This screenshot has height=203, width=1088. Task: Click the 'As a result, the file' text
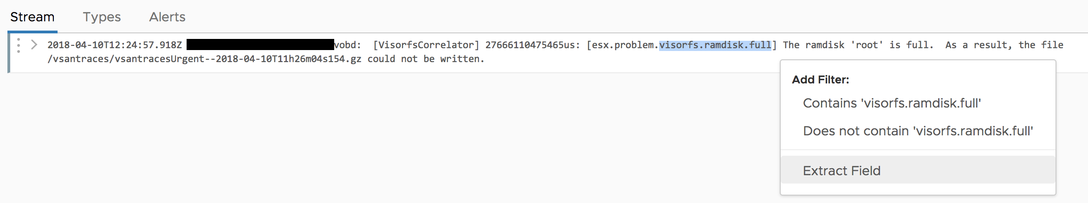tap(1004, 45)
